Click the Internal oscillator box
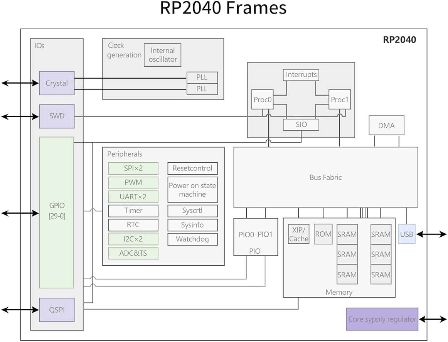 (163, 55)
